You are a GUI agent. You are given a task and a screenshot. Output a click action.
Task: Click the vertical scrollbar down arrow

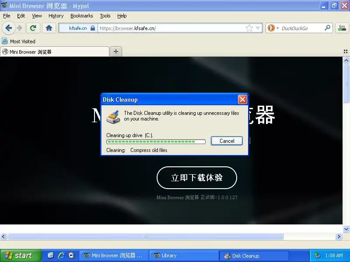pyautogui.click(x=346, y=229)
